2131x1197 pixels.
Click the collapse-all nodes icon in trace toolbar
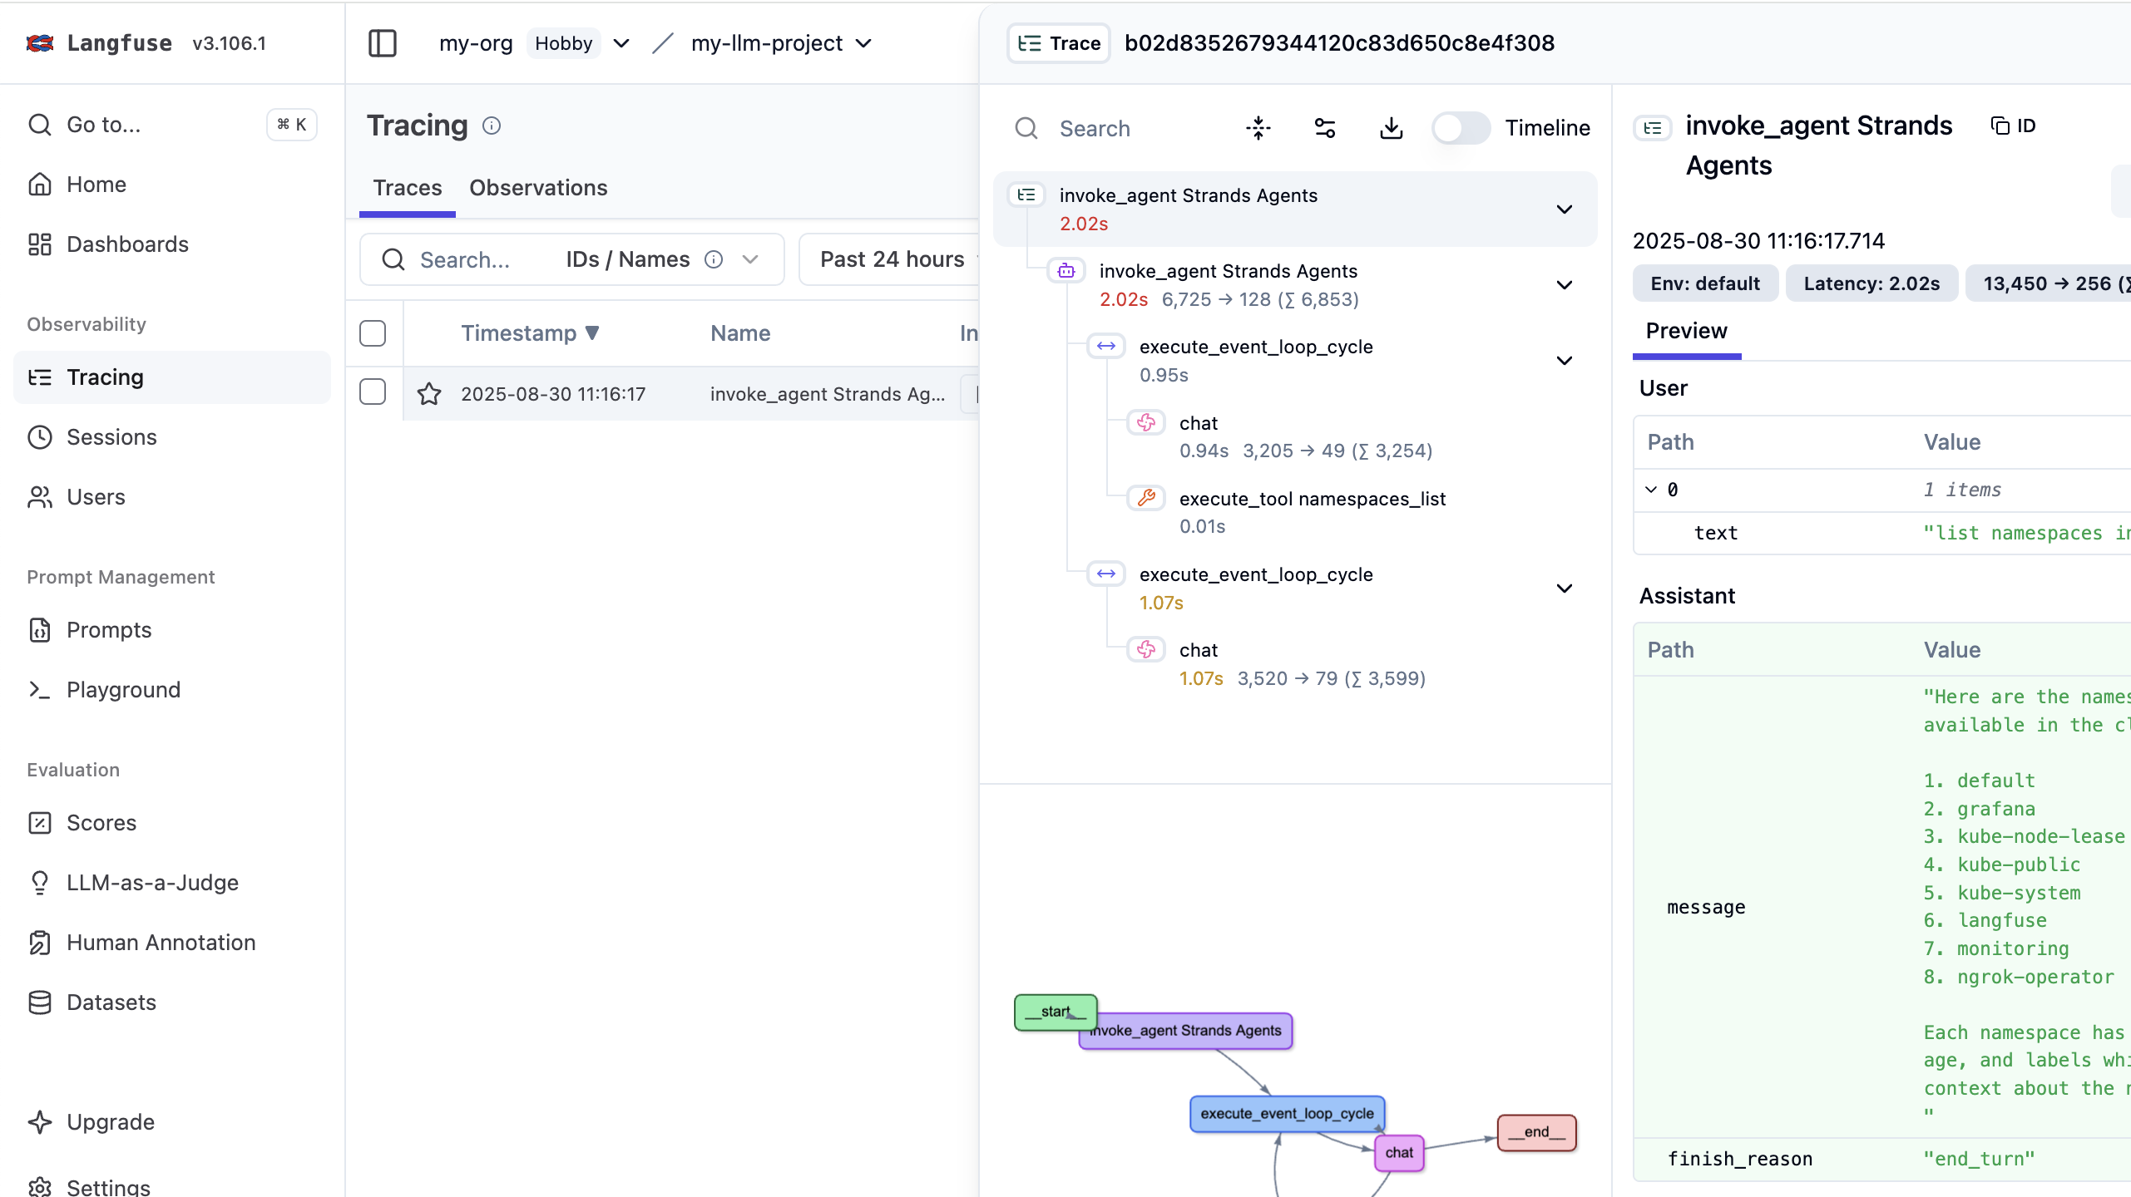coord(1258,128)
